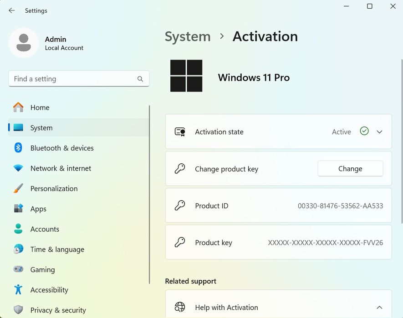Click the Privacy & security shield icon
The width and height of the screenshot is (403, 318).
[x=18, y=310]
